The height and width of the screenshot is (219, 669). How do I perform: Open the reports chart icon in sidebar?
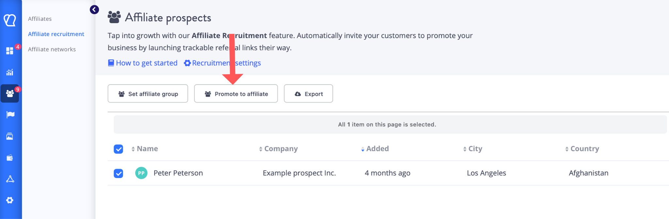[10, 72]
